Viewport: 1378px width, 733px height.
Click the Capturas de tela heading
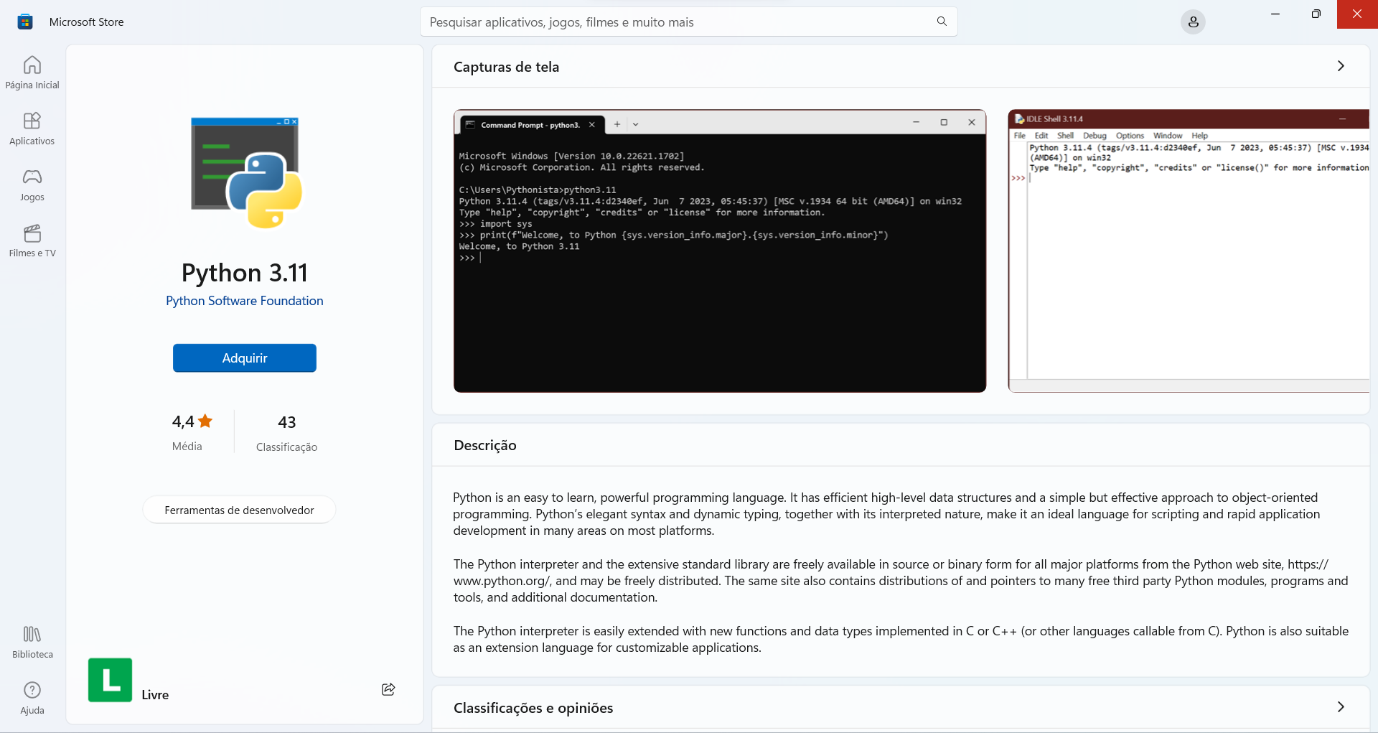tap(506, 67)
